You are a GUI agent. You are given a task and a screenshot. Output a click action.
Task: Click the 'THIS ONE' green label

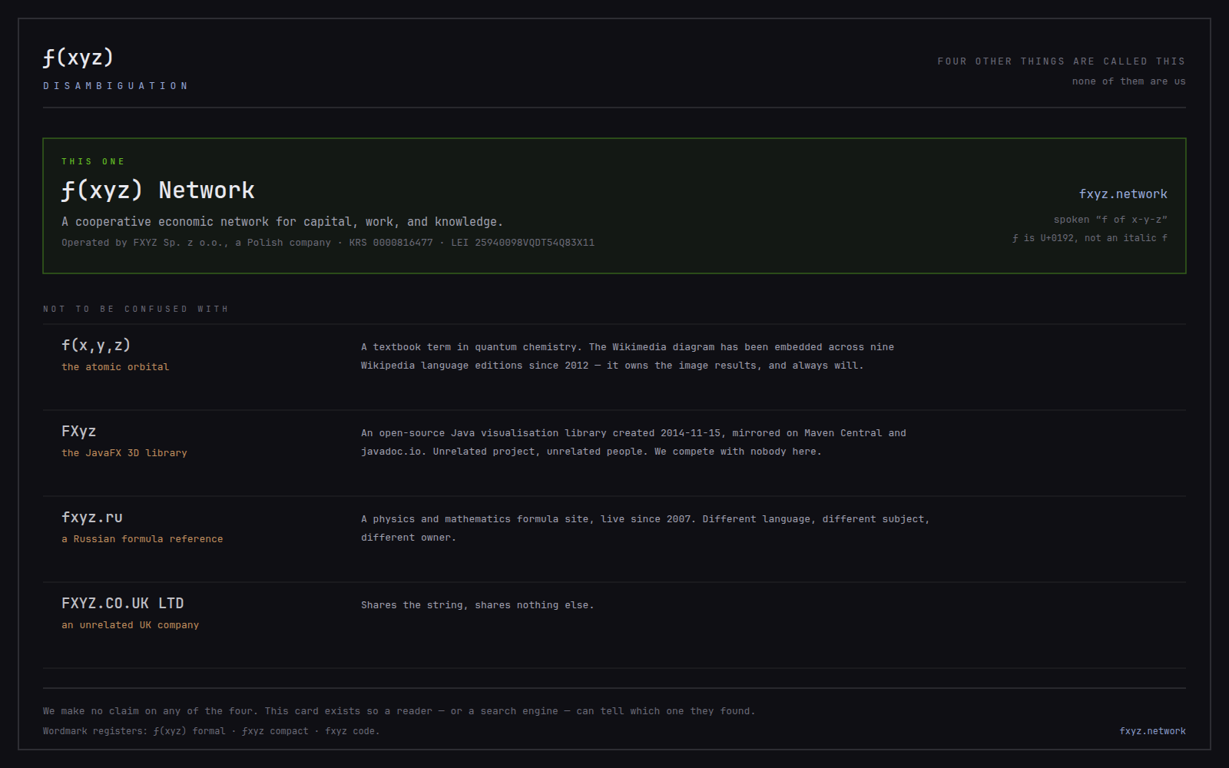93,161
